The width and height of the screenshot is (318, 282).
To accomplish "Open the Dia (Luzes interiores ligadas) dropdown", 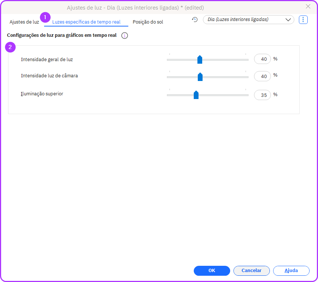I will pyautogui.click(x=248, y=20).
